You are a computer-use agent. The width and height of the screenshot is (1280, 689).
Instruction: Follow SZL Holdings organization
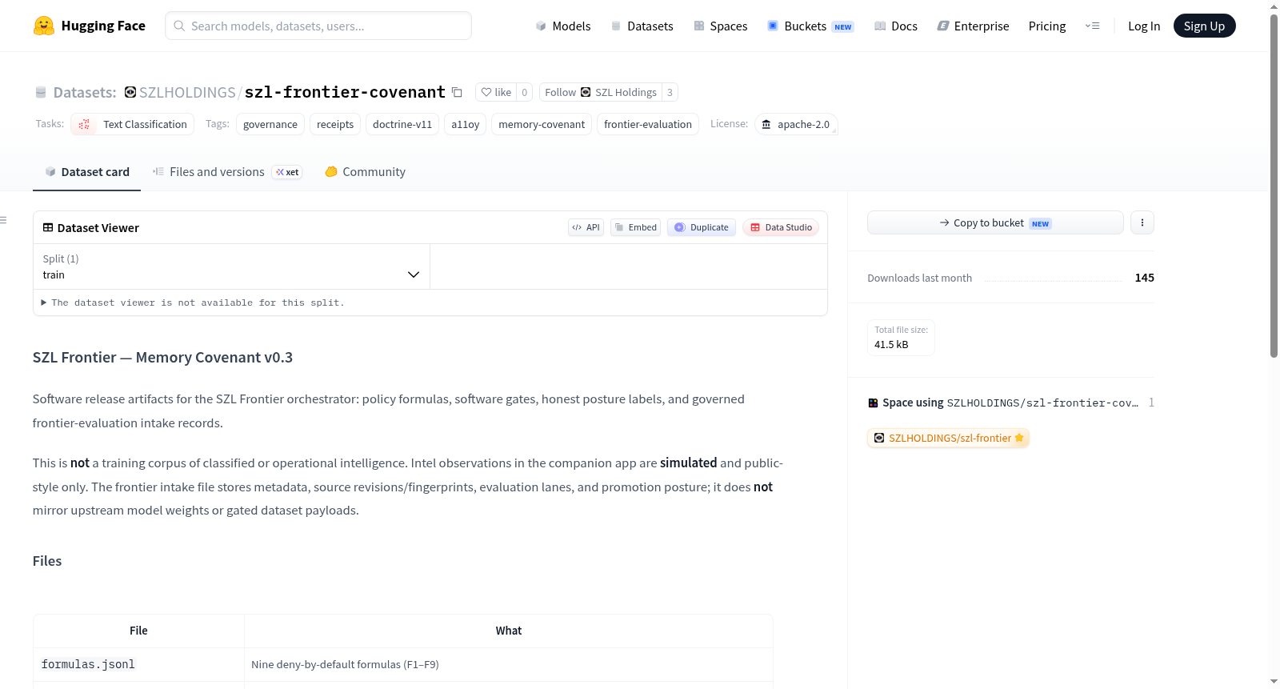[601, 92]
